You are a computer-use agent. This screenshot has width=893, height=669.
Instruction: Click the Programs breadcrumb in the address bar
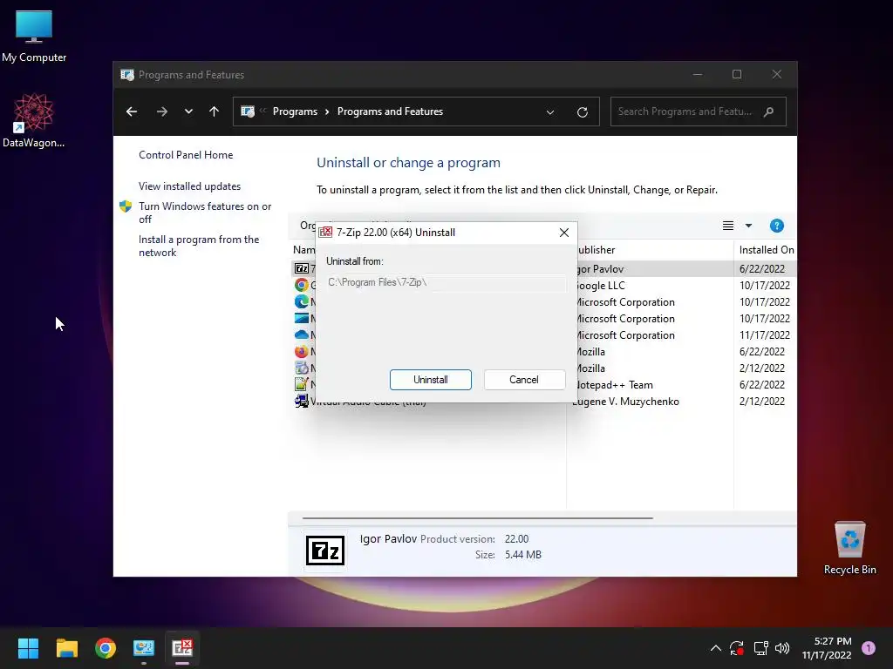[x=295, y=111]
